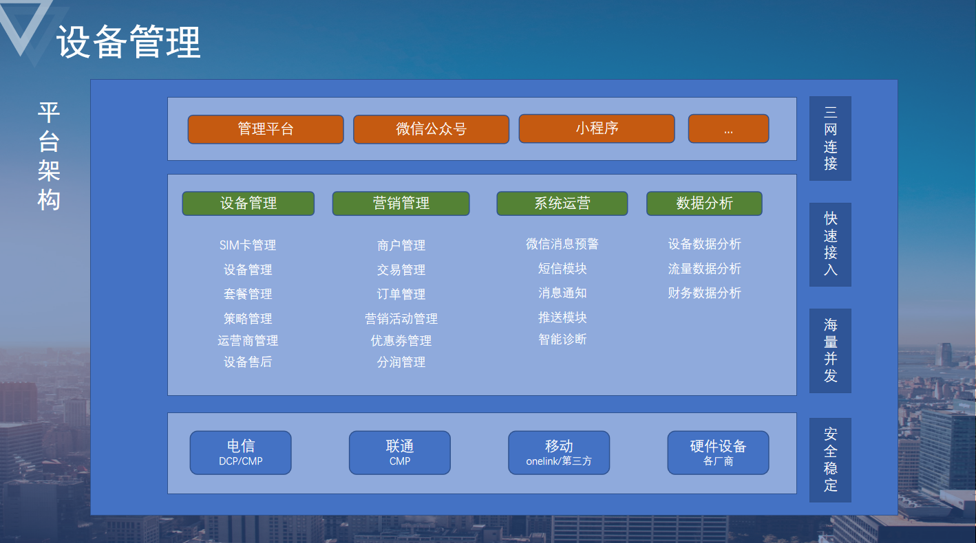Click the 设备管理 slide title
Screen dimensions: 976x543
coord(129,42)
